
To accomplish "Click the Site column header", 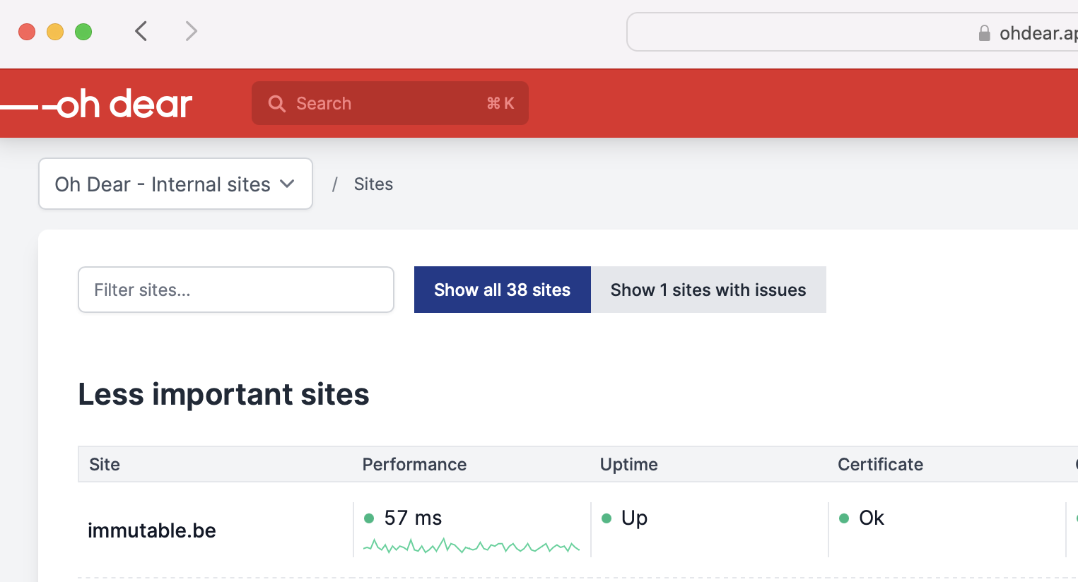I will [105, 464].
